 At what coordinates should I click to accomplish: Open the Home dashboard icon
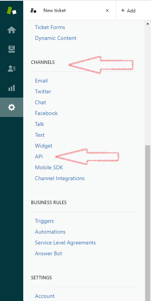pos(12,30)
